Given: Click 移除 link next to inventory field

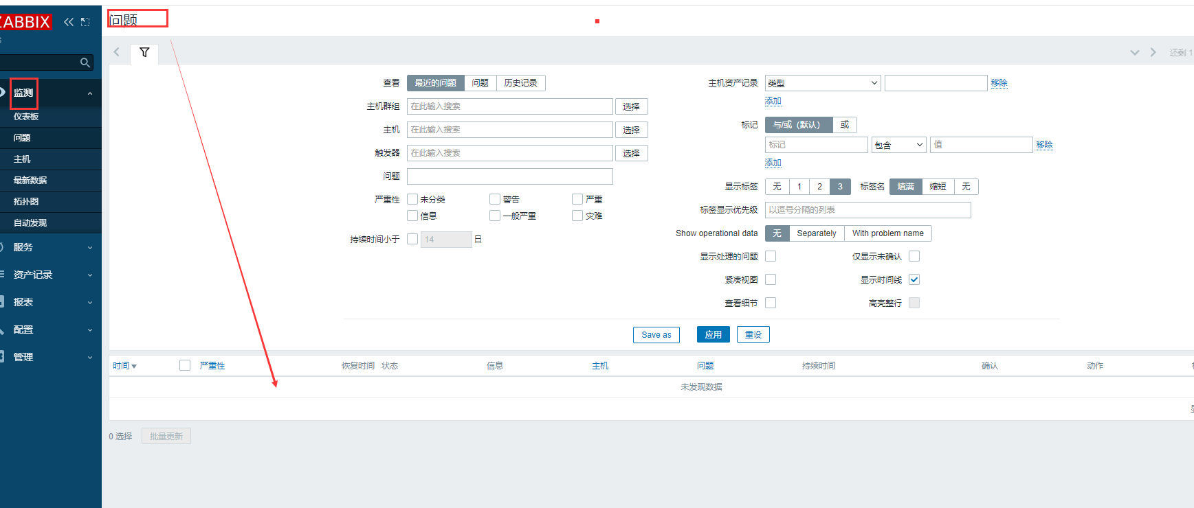Looking at the screenshot, I should [999, 83].
